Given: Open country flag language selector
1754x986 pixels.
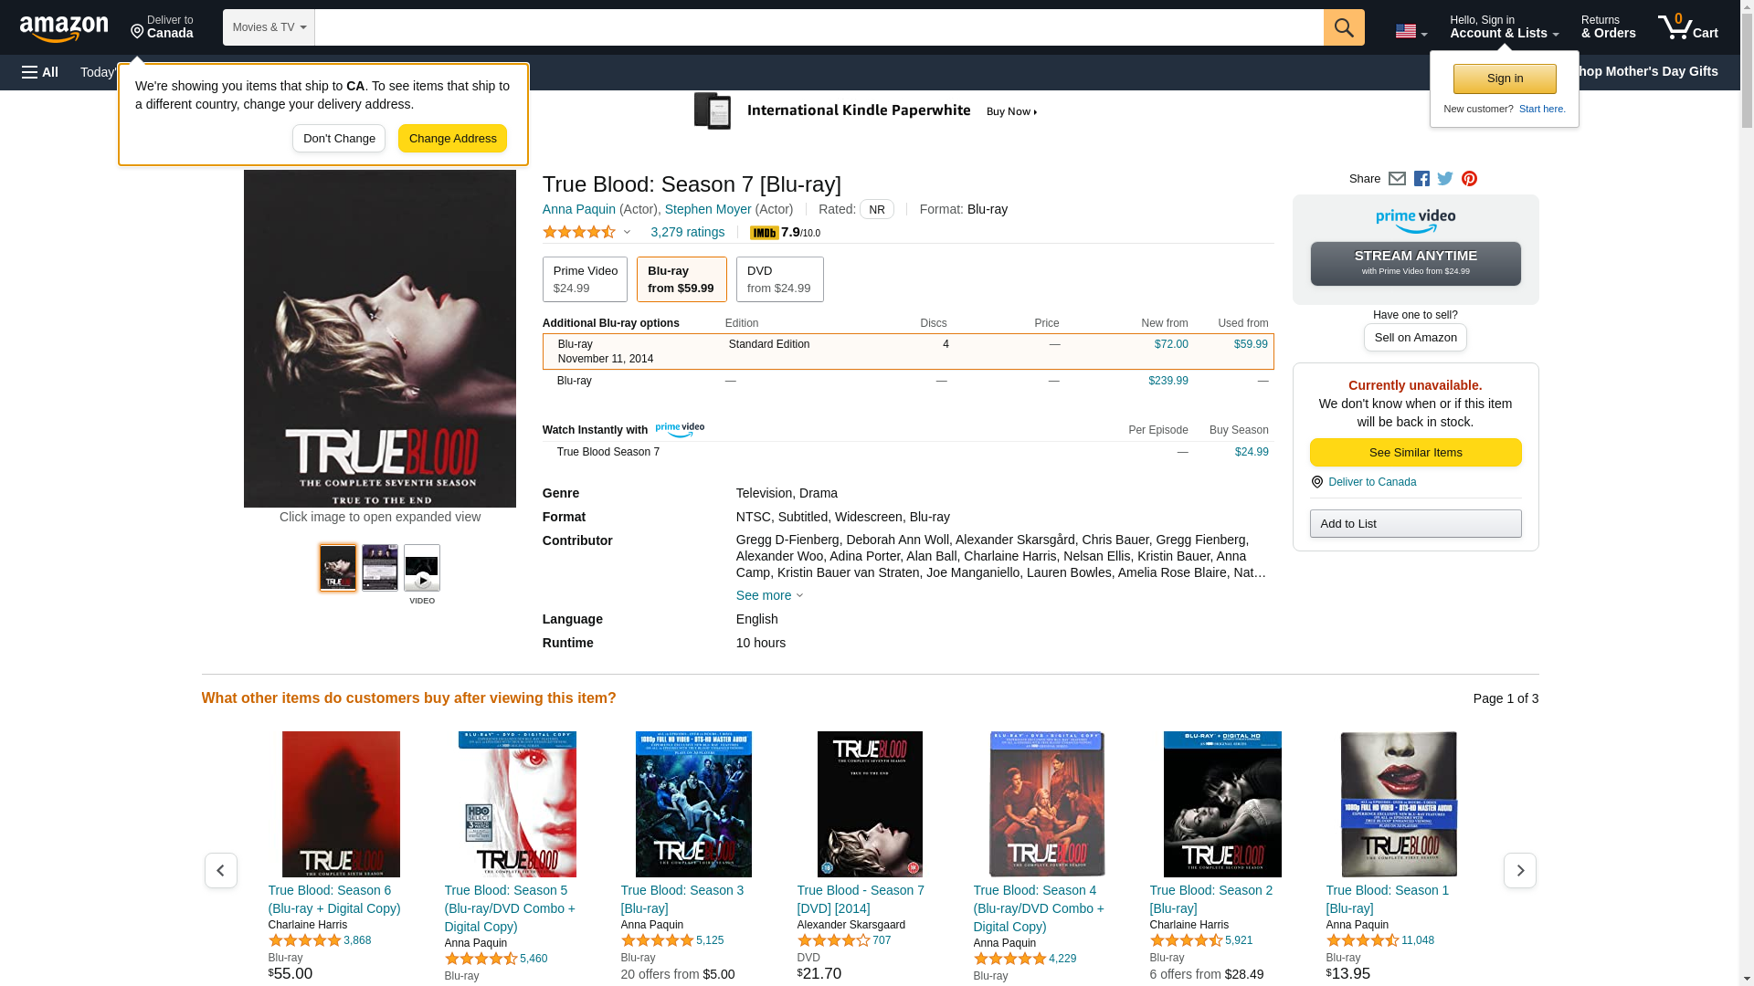Looking at the screenshot, I should pyautogui.click(x=1411, y=31).
